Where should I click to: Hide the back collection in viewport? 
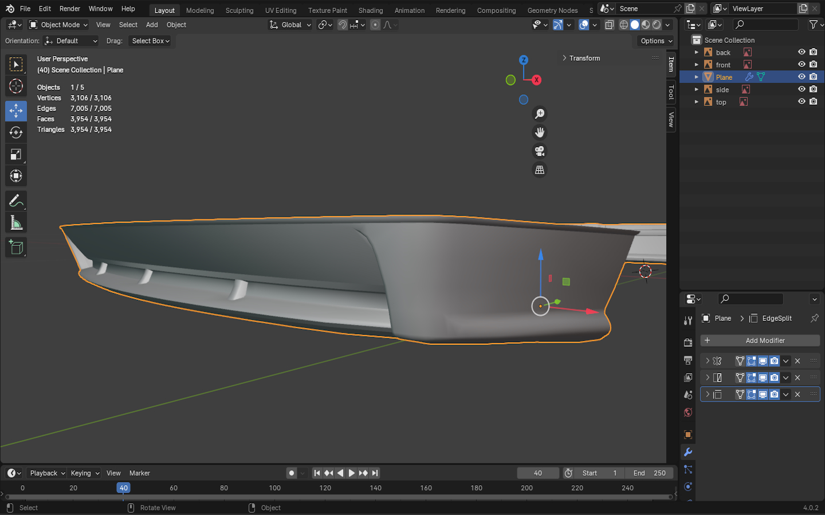coord(802,52)
